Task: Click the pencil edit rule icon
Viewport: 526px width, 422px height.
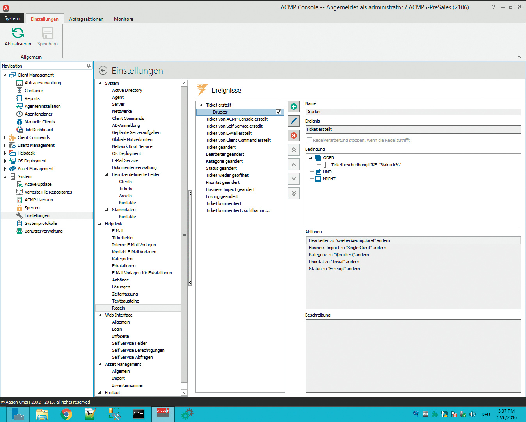Action: [294, 121]
